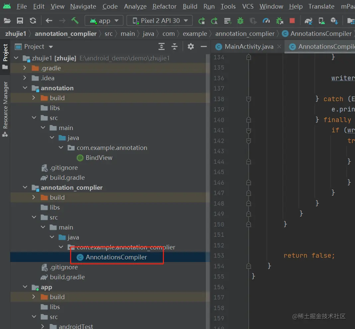Expand the .gradle folder

click(x=25, y=68)
